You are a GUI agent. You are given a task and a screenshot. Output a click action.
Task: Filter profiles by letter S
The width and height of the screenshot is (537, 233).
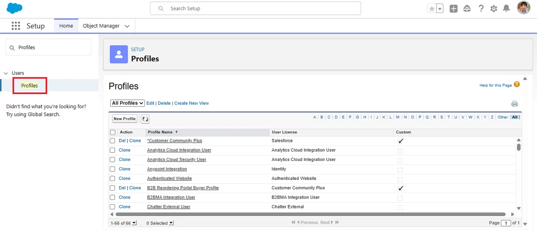[442, 117]
